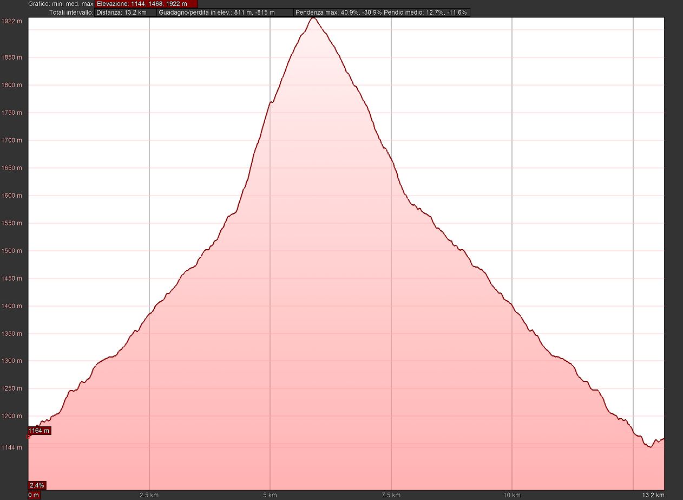
Task: Click the 13.2 km end distance label
Action: [x=652, y=495]
